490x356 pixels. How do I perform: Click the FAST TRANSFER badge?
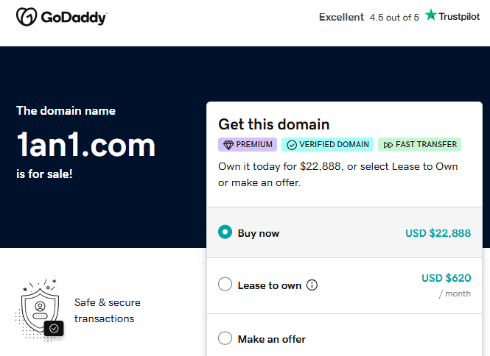(420, 144)
